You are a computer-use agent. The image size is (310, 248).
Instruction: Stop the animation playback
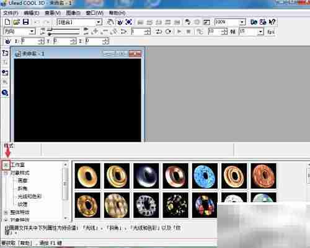(x=188, y=32)
